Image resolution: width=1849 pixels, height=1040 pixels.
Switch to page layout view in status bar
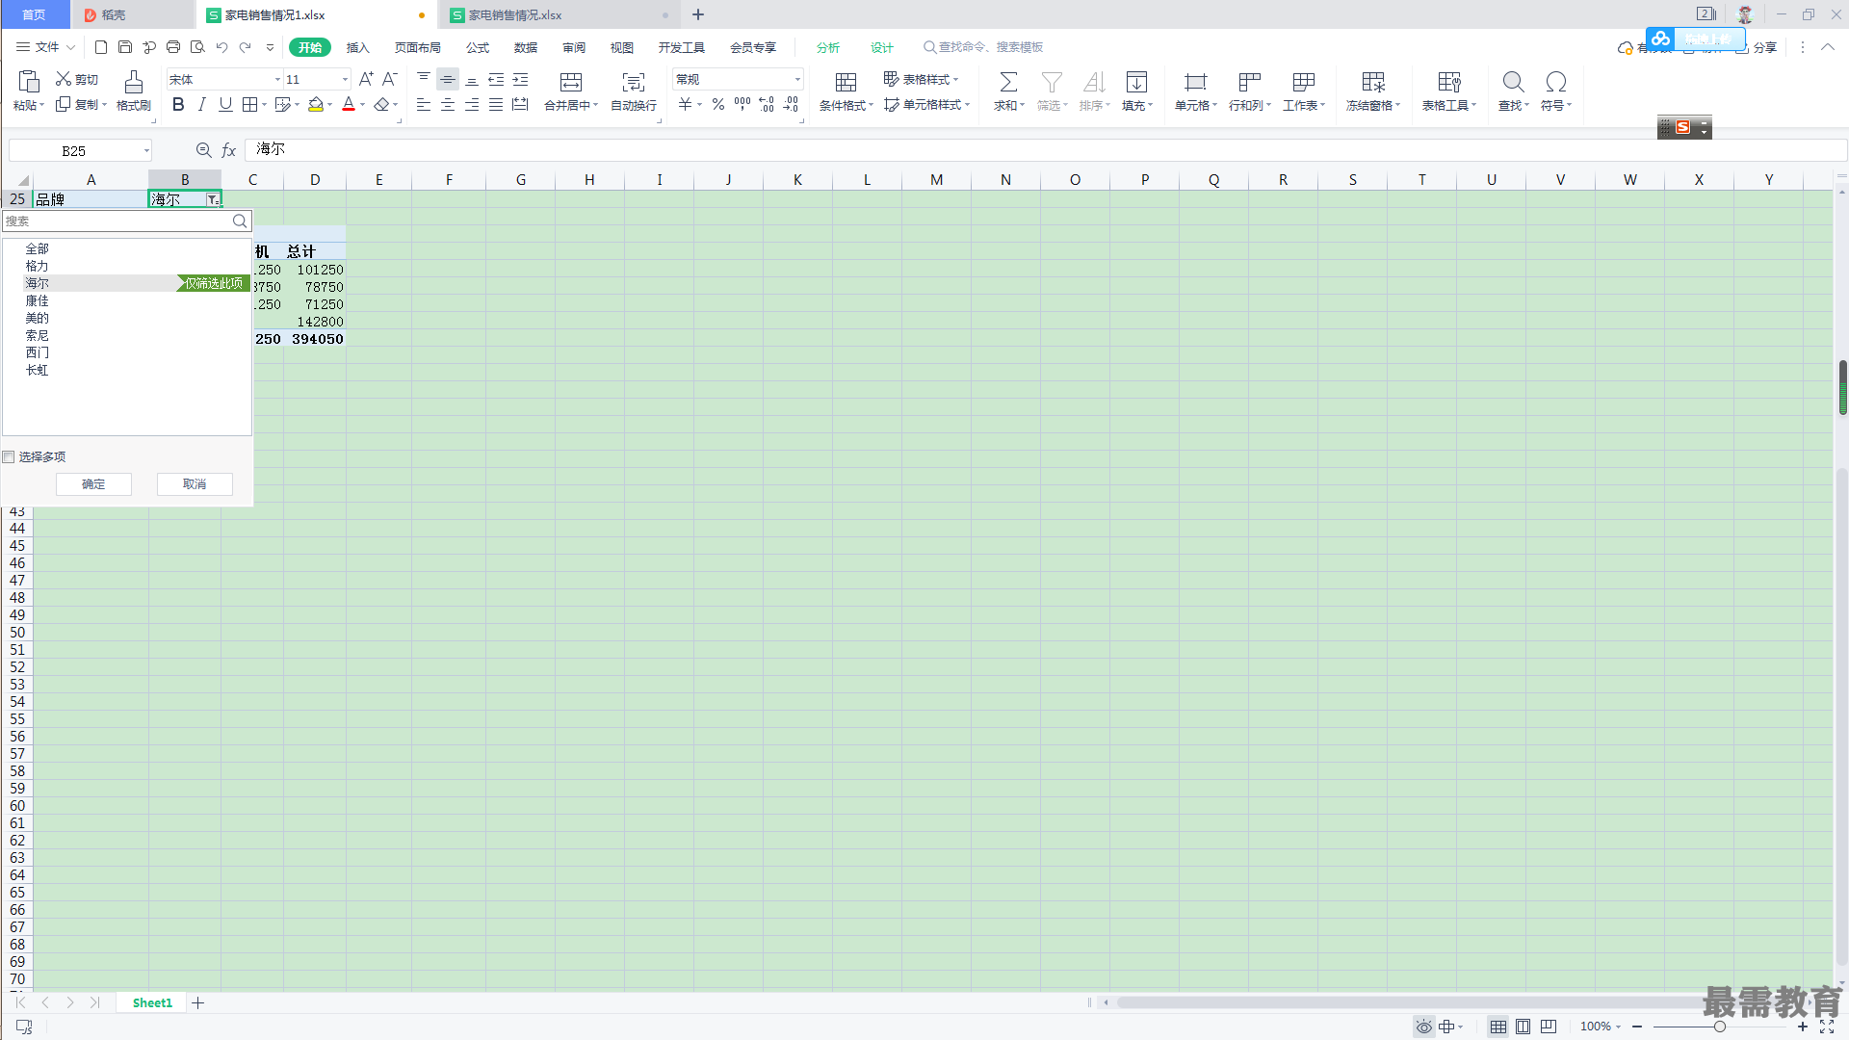1523,1027
